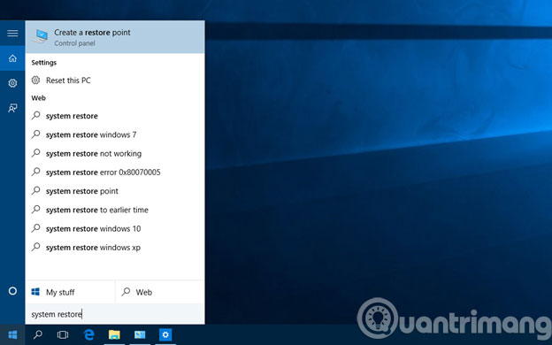This screenshot has height=345, width=552.
Task: Click the taskbar search magnifier icon
Action: point(38,334)
